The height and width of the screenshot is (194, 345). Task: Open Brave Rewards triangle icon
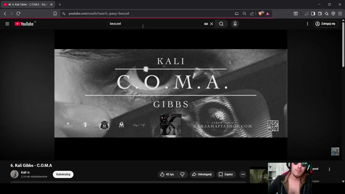click(x=268, y=13)
